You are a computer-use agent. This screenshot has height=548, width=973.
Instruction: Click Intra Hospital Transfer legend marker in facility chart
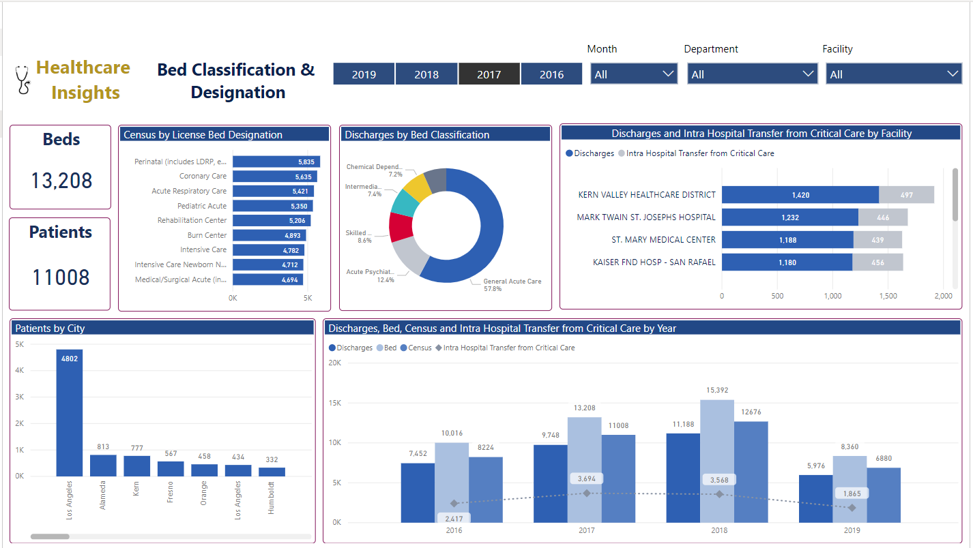622,153
